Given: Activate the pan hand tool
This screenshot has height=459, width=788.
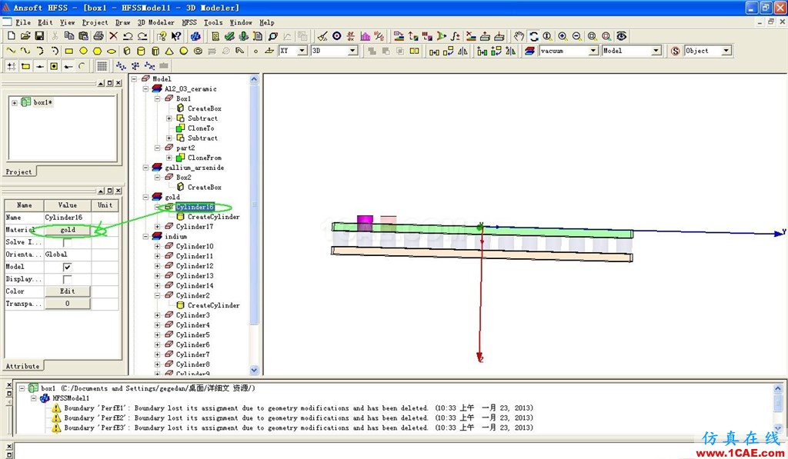Looking at the screenshot, I should 519,36.
